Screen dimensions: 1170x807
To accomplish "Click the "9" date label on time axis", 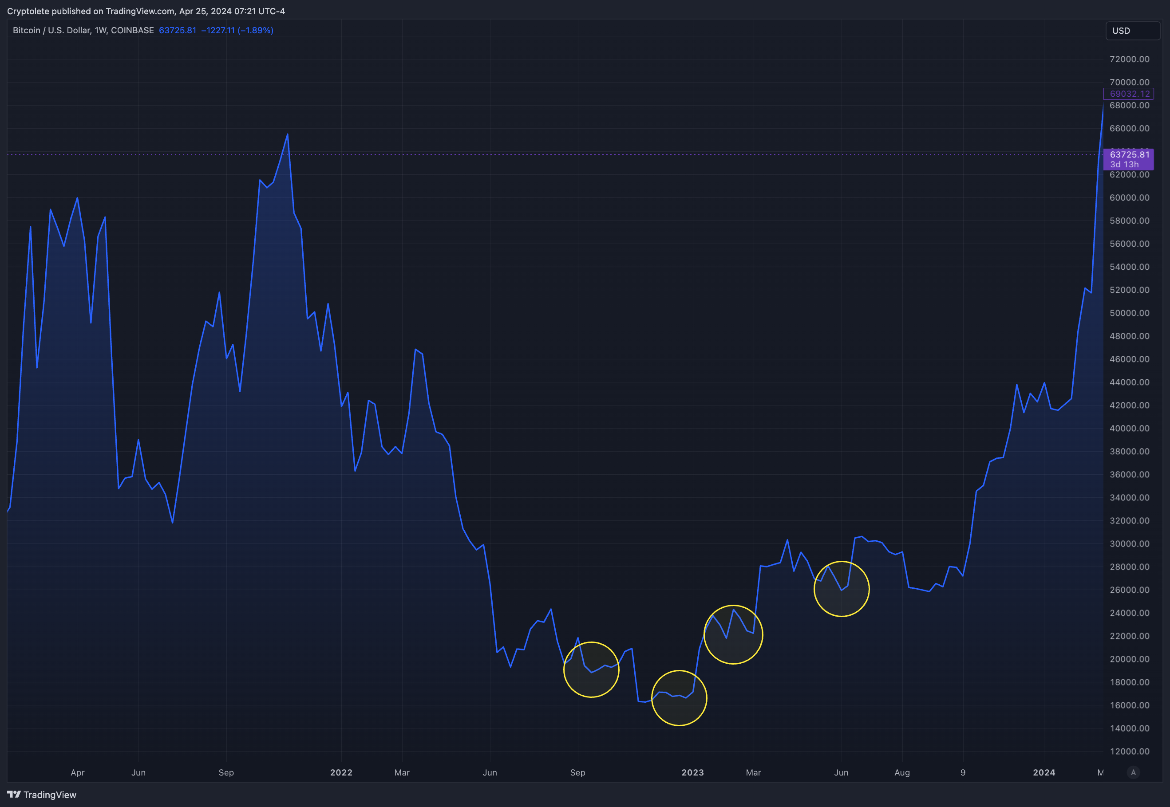I will (963, 772).
